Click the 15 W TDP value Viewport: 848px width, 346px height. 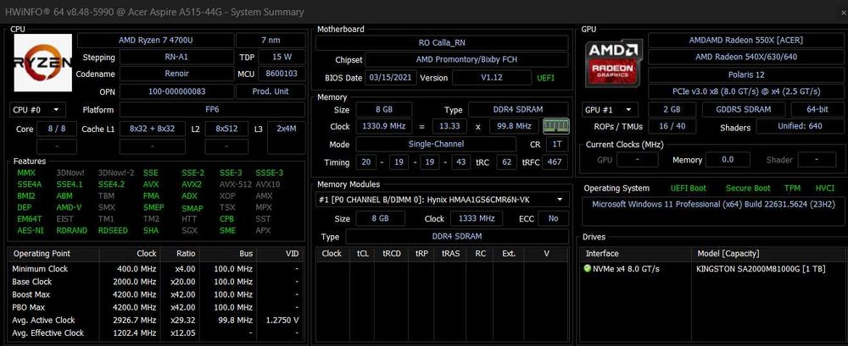coord(282,58)
